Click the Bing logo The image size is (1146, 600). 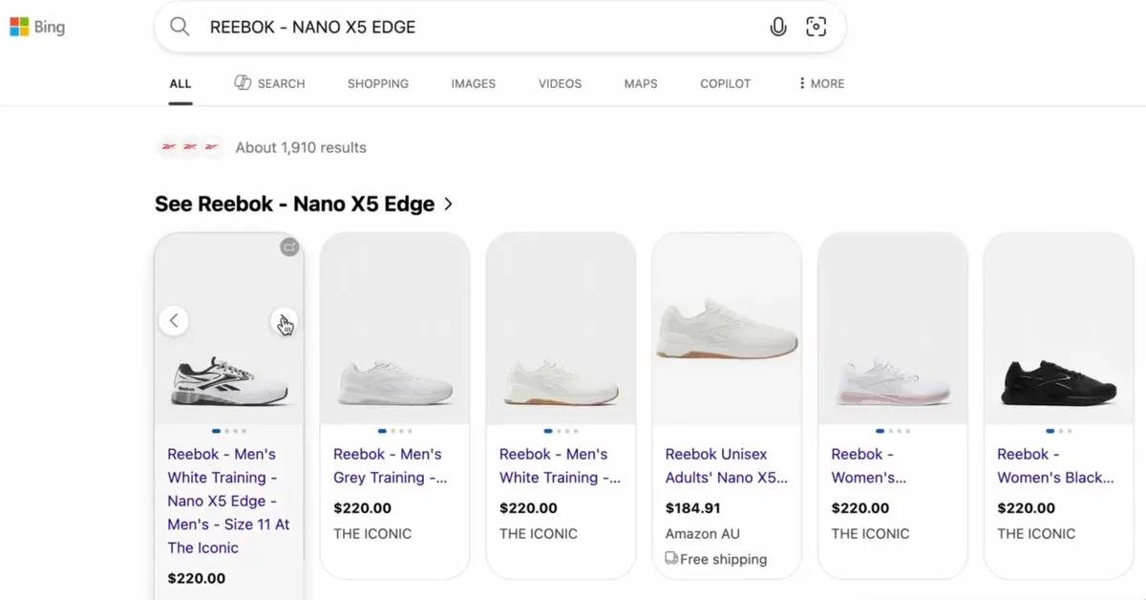click(x=38, y=27)
